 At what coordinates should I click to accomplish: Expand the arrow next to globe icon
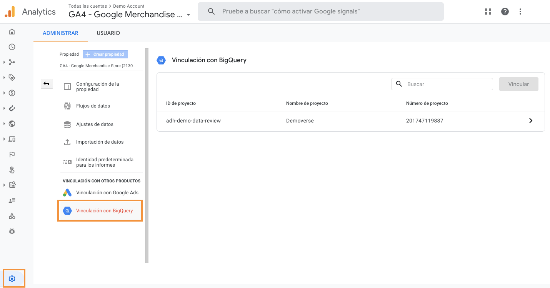pyautogui.click(x=4, y=124)
